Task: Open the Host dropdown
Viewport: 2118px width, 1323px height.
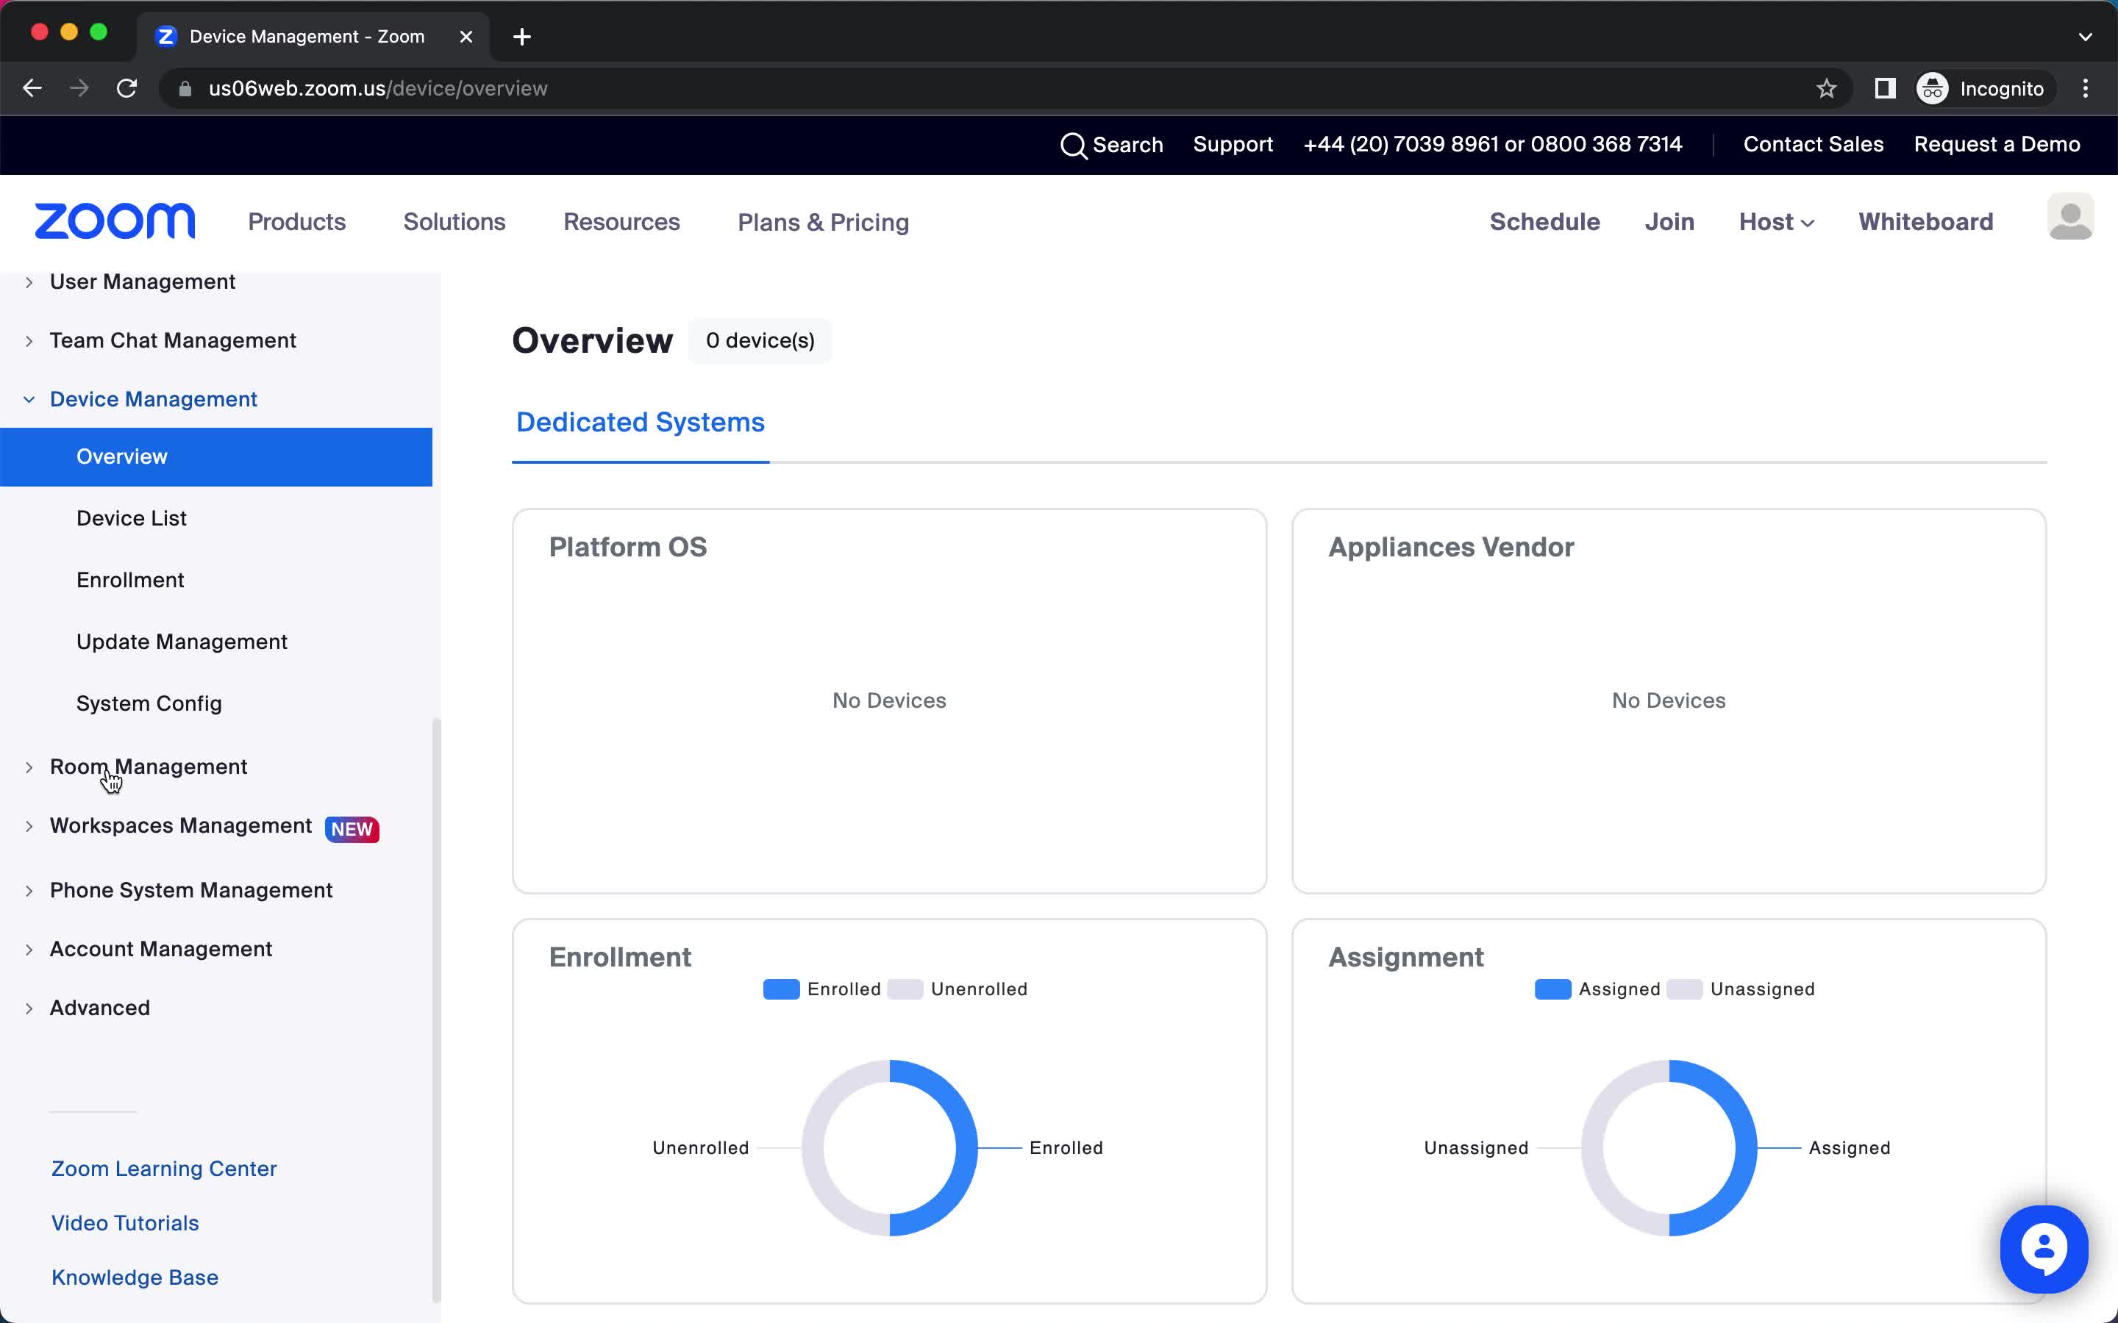Action: click(1776, 222)
